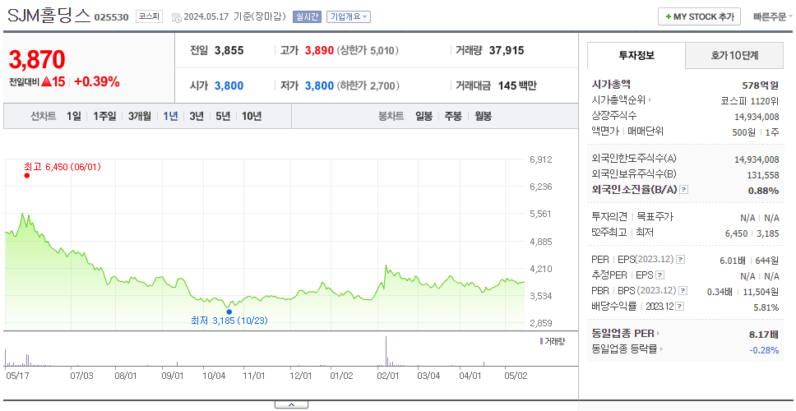Switch to the 호가10단계 tab
Screen dimensions: 796x411
[734, 55]
